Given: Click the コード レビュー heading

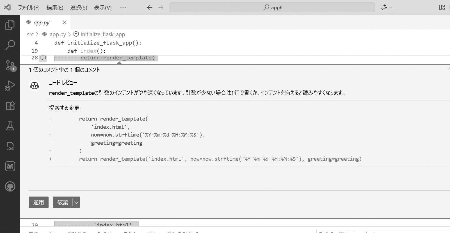Looking at the screenshot, I should tap(63, 83).
